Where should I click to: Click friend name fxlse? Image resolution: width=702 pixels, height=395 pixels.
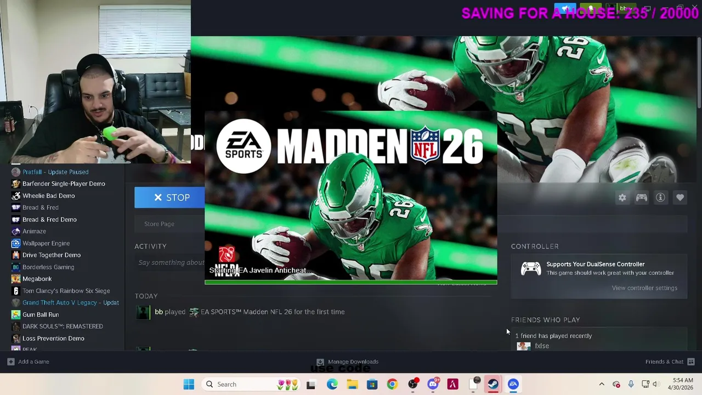(542, 346)
